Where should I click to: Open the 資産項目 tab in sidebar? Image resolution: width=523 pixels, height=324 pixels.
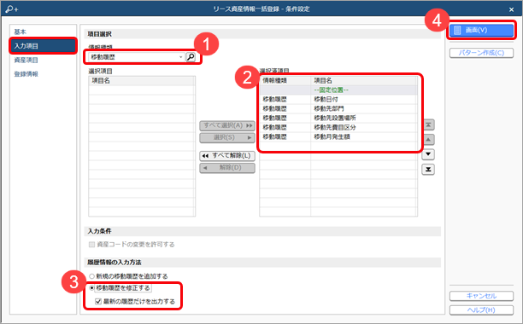(x=26, y=61)
